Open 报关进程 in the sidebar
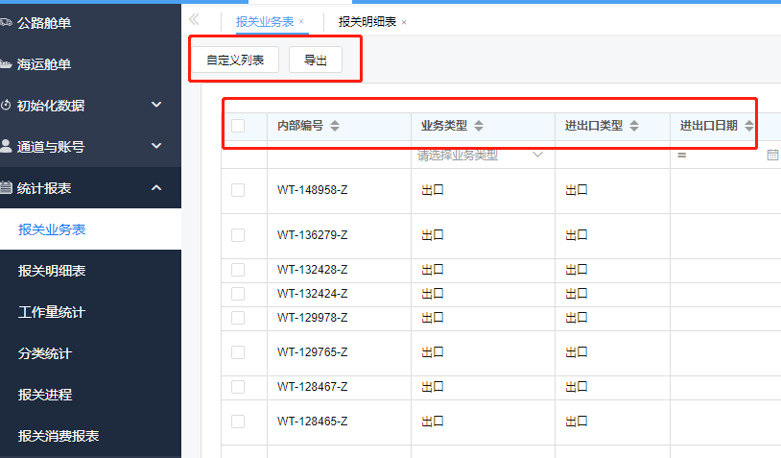 click(90, 395)
